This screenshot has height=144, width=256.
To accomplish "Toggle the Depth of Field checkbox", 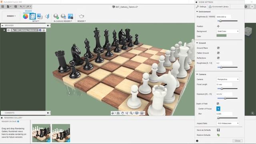I will pos(218,104).
